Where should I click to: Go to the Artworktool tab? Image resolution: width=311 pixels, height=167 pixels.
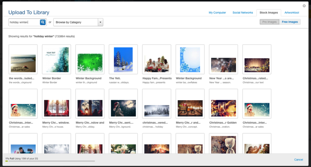(292, 13)
